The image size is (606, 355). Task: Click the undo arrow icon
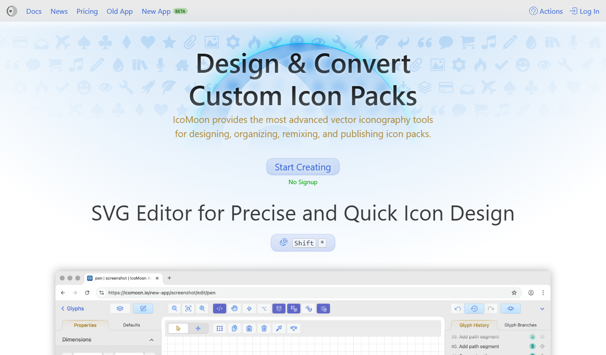coord(458,308)
